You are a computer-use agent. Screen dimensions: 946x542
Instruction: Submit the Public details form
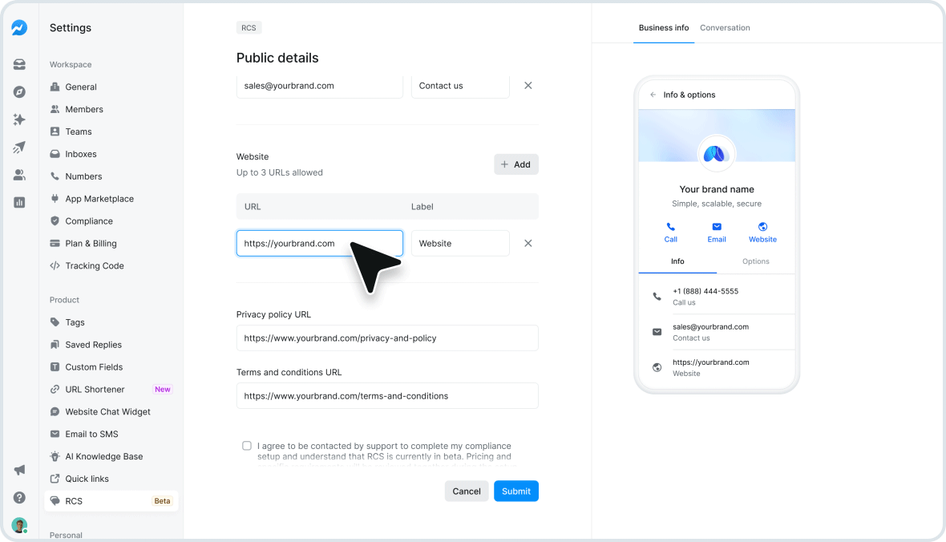coord(515,491)
